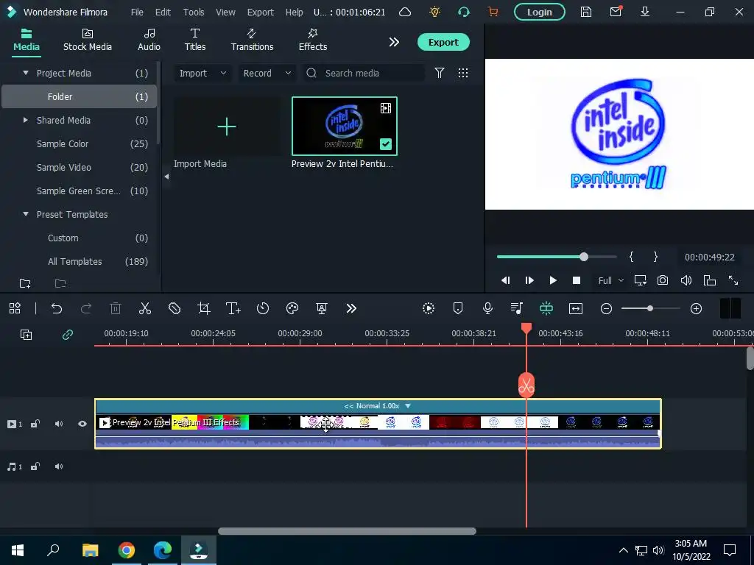Click the timeline zoom slider handle
The image size is (754, 565).
coord(650,308)
